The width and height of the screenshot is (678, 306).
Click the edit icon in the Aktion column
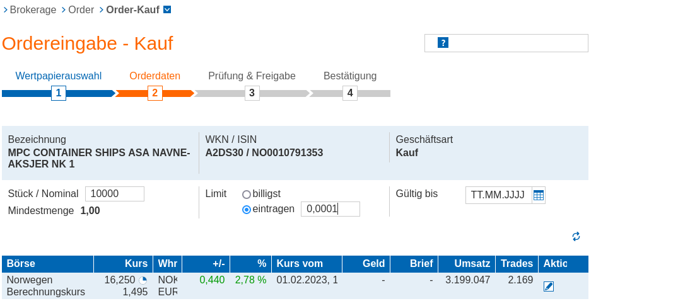(549, 286)
